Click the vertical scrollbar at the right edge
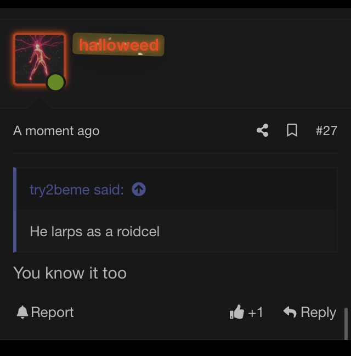The image size is (351, 356). click(x=346, y=324)
